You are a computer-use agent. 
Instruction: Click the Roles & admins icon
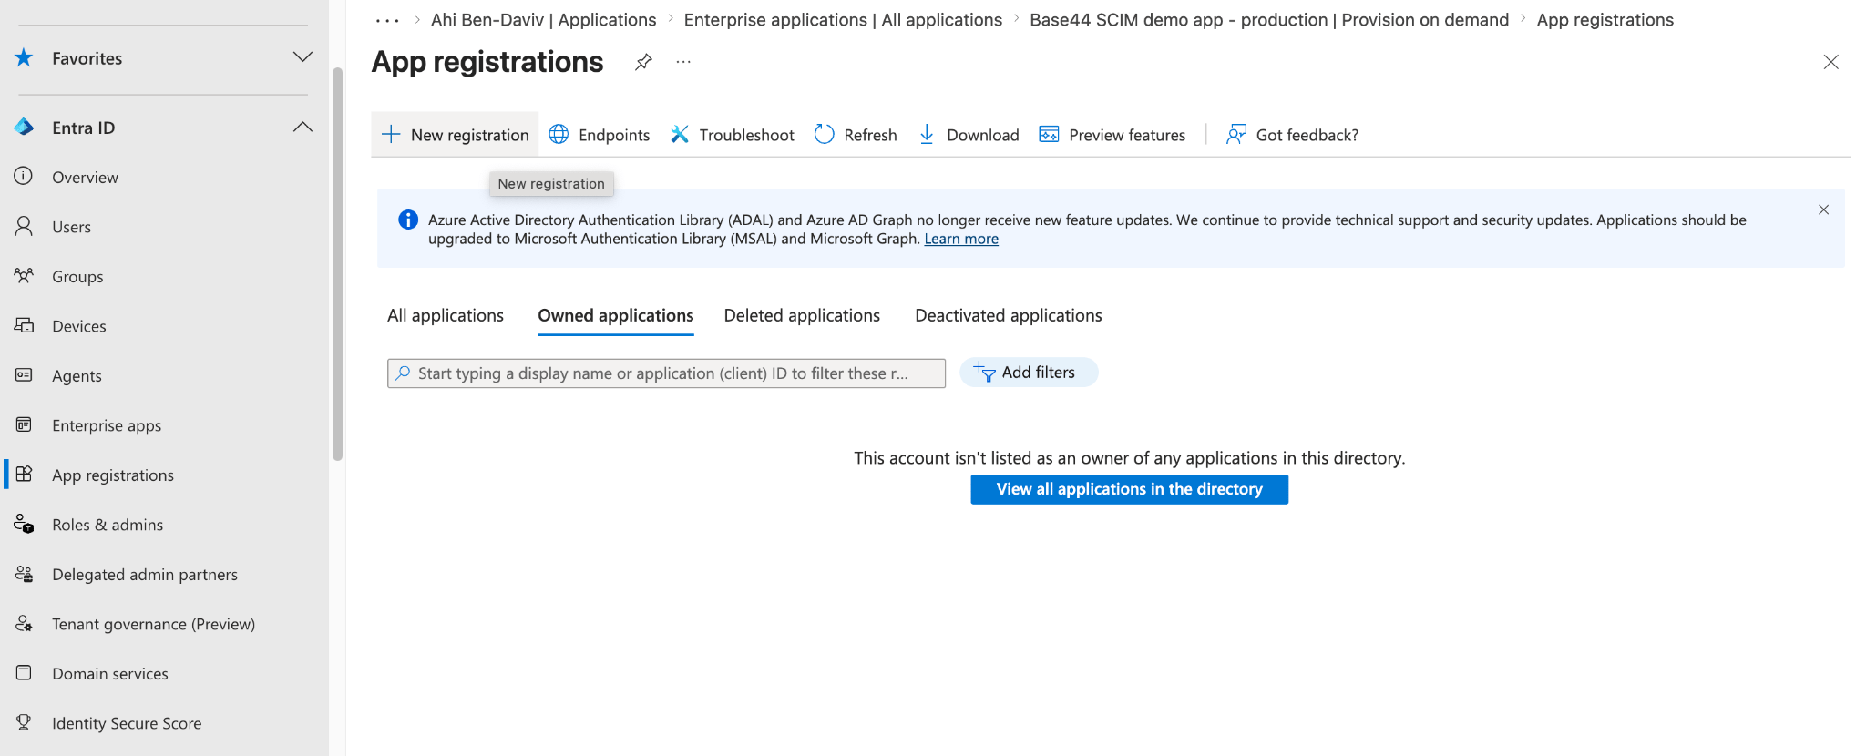[x=24, y=525]
